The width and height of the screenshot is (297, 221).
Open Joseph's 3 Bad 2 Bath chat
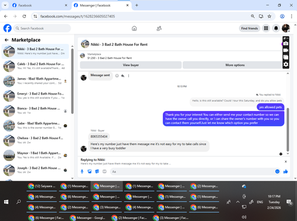pyautogui.click(x=35, y=170)
